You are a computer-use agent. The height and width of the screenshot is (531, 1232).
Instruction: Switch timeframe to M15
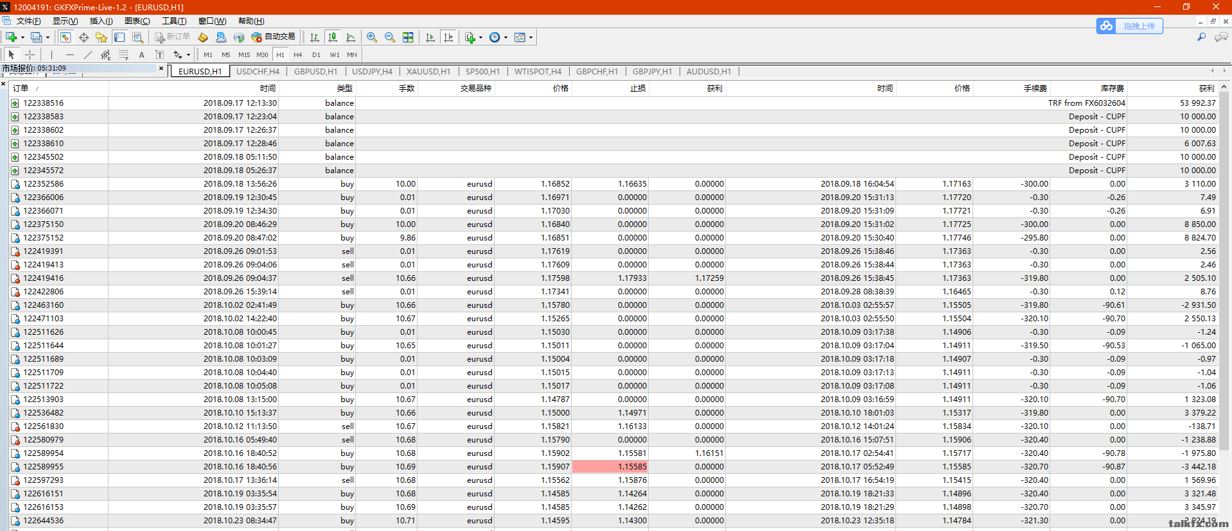[244, 55]
